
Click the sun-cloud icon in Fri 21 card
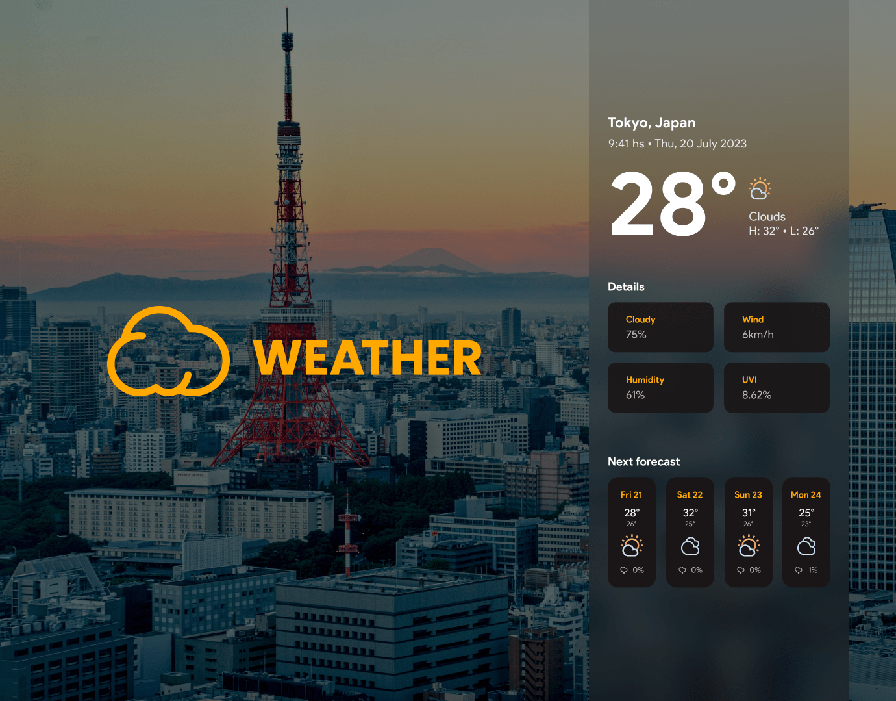[632, 546]
